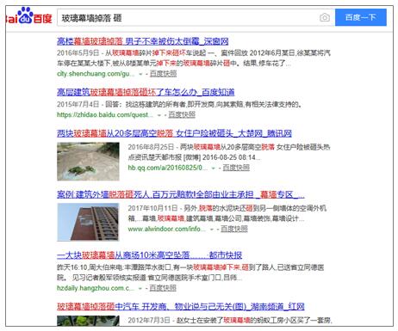Expand dropdown arrow beside hzdaily.hangzhou.com
Image resolution: width=398 pixels, height=331 pixels.
(140, 289)
